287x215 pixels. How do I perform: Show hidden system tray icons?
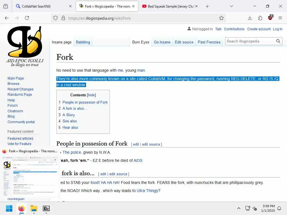(239, 208)
